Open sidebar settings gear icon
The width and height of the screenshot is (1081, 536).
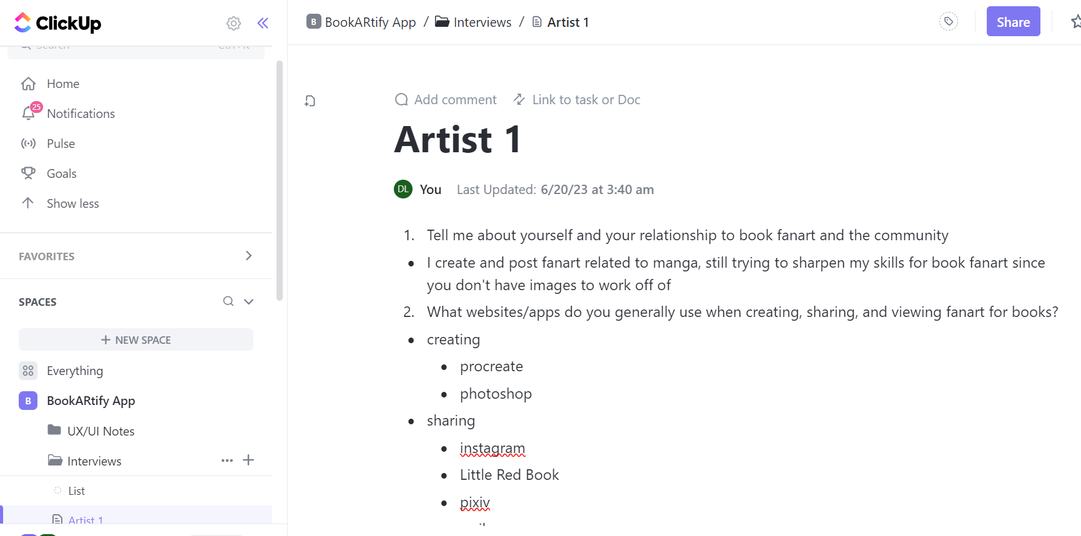(x=233, y=23)
